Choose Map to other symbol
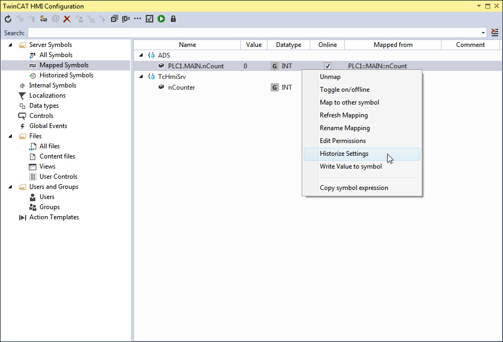The image size is (503, 342). coord(362,102)
